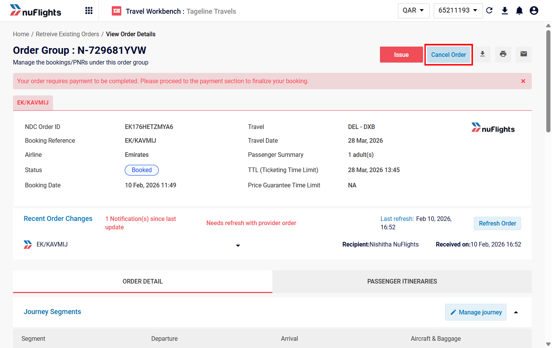The width and height of the screenshot is (552, 348).
Task: Dismiss the payment required alert
Action: [523, 81]
